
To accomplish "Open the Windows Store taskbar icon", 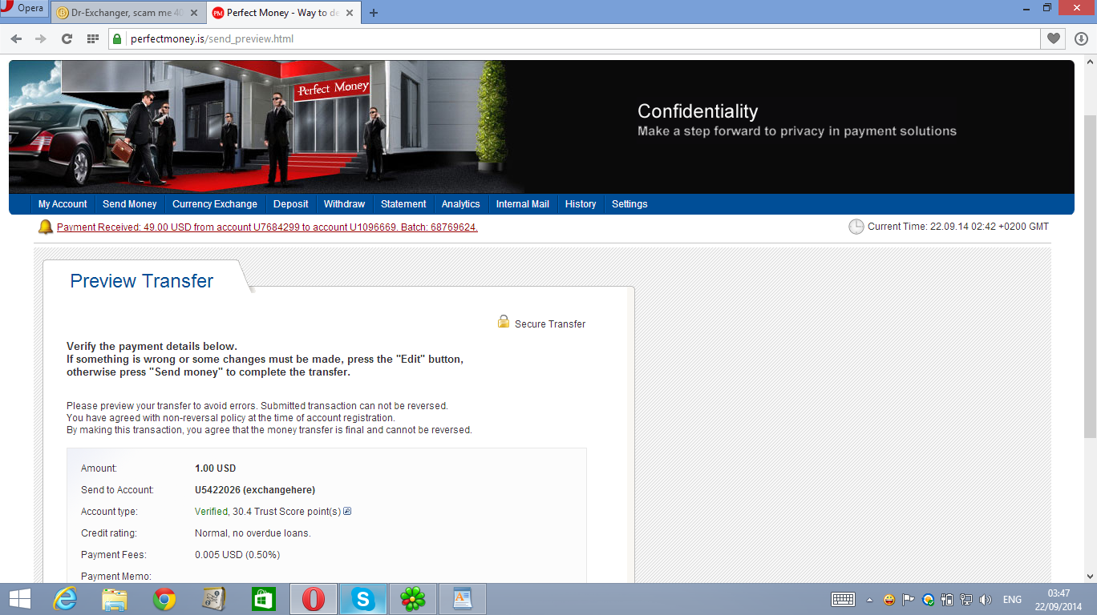I will click(x=264, y=599).
